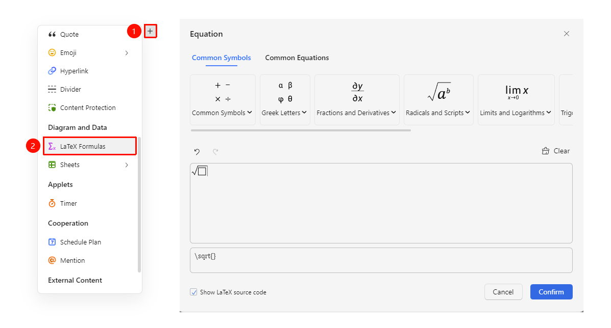Click the Clear eraser icon
Screen dimensions: 611x328
click(x=546, y=151)
